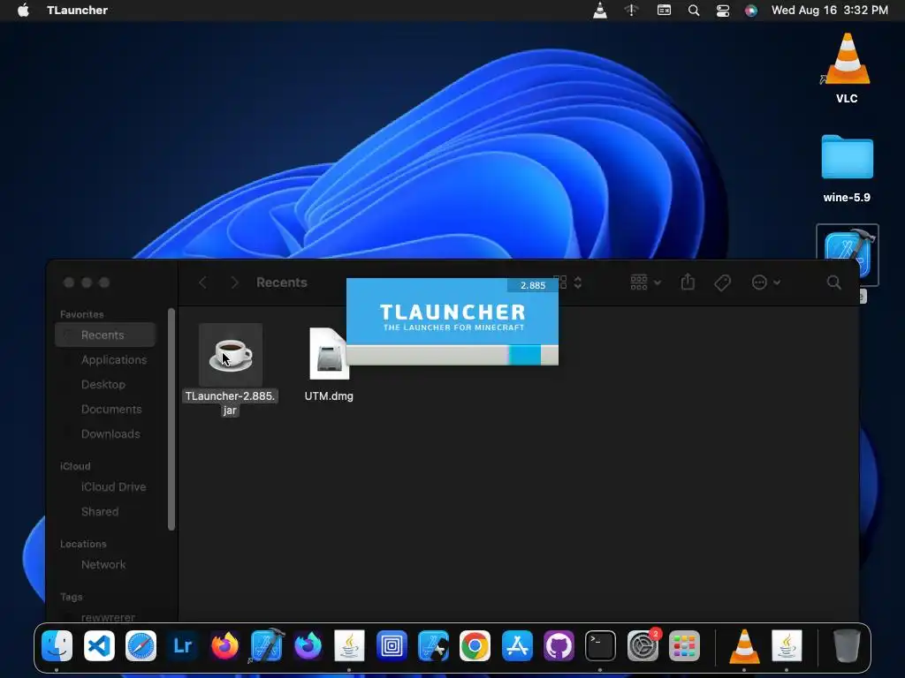905x678 pixels.
Task: Launch App Store from the Dock
Action: (517, 645)
